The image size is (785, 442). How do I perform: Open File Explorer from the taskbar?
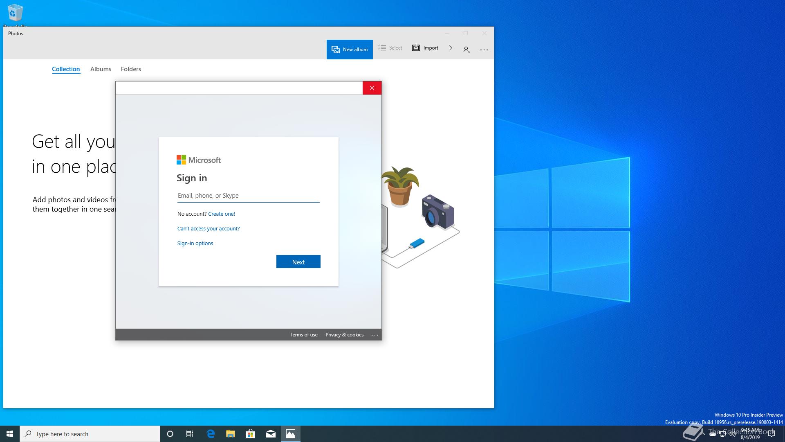click(x=231, y=434)
